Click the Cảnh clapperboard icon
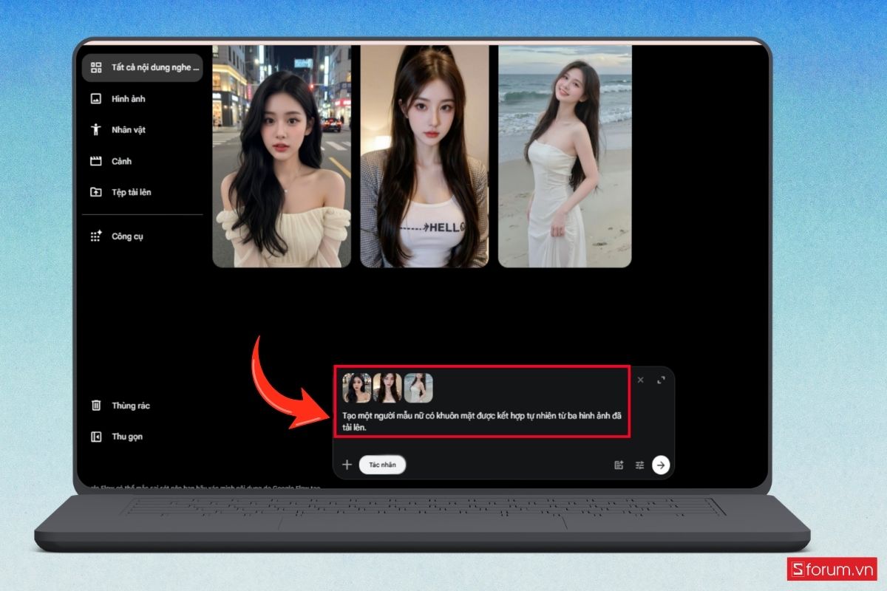This screenshot has width=887, height=591. click(x=95, y=161)
